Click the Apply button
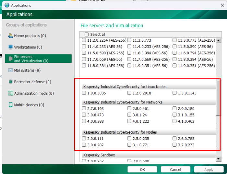 tap(209, 169)
